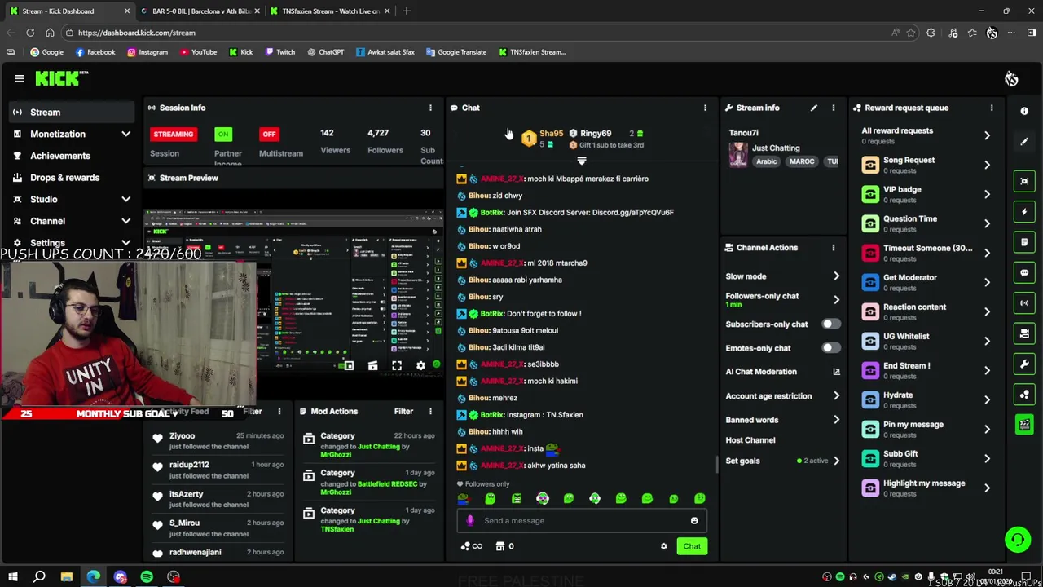Open Windows Start menu
Screen dimensions: 1043x587
click(x=13, y=577)
